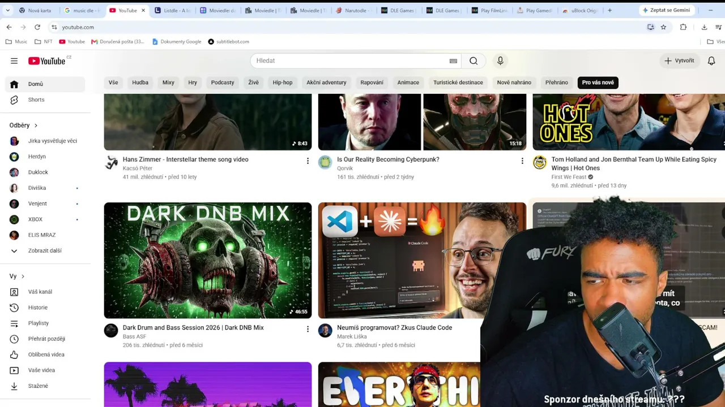The image size is (725, 407).
Task: Open a new browser tab with plus
Action: [609, 10]
